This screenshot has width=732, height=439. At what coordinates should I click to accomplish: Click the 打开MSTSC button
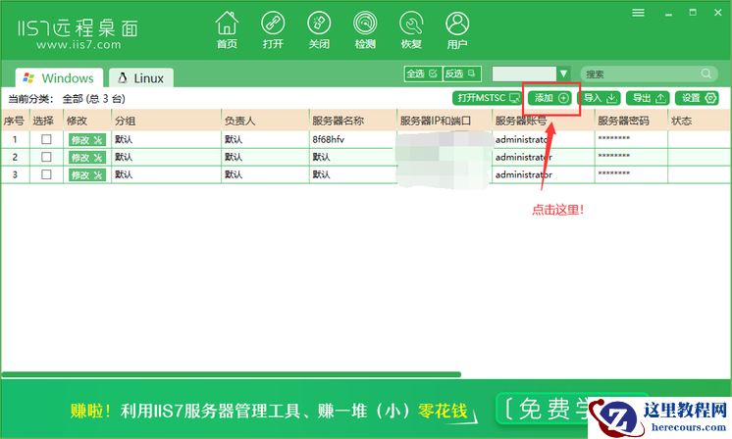pos(488,98)
